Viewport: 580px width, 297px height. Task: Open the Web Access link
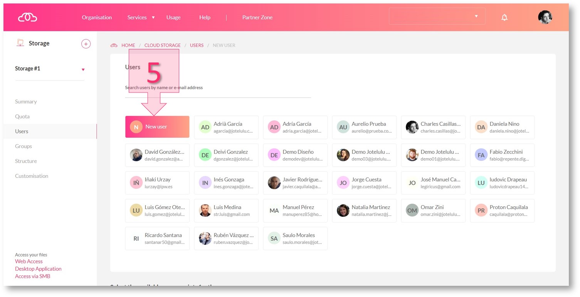tap(29, 262)
